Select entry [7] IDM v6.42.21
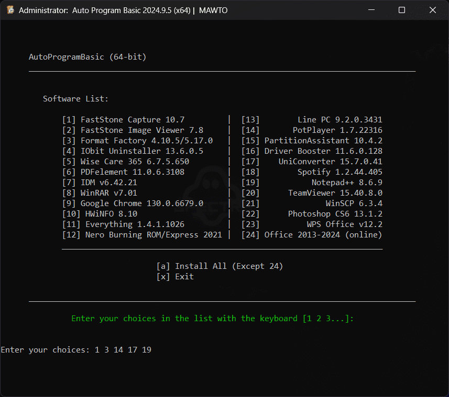Image resolution: width=449 pixels, height=397 pixels. coord(100,183)
